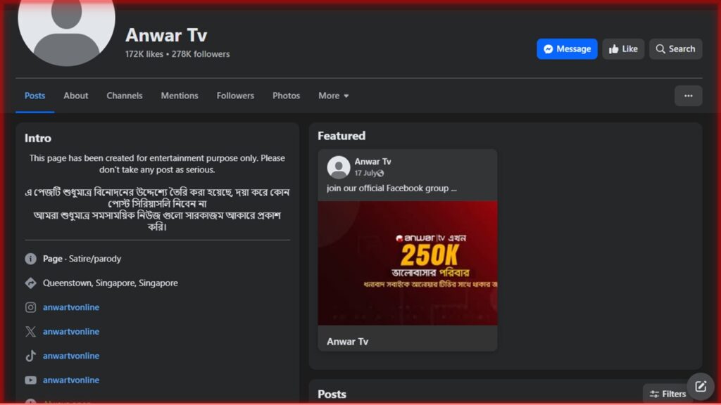Click the YouTube icon in Intro

click(31, 380)
